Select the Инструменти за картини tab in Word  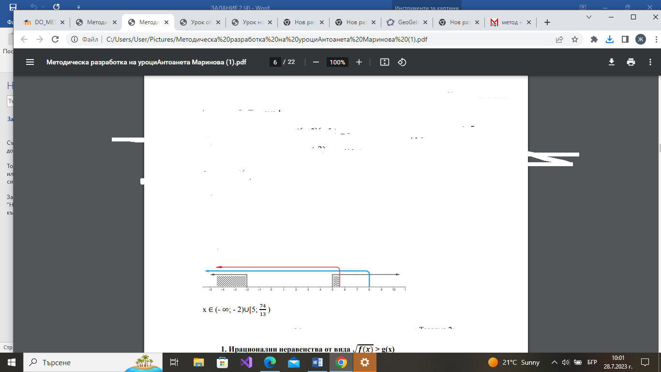pyautogui.click(x=426, y=8)
